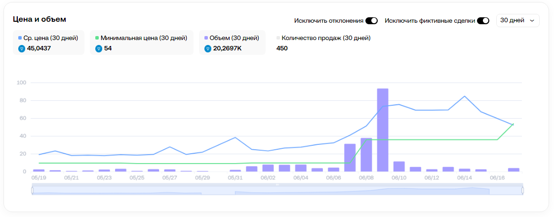Viewport: 554px width, 217px height.
Task: Click the left handle of range slider
Action: tap(32, 190)
